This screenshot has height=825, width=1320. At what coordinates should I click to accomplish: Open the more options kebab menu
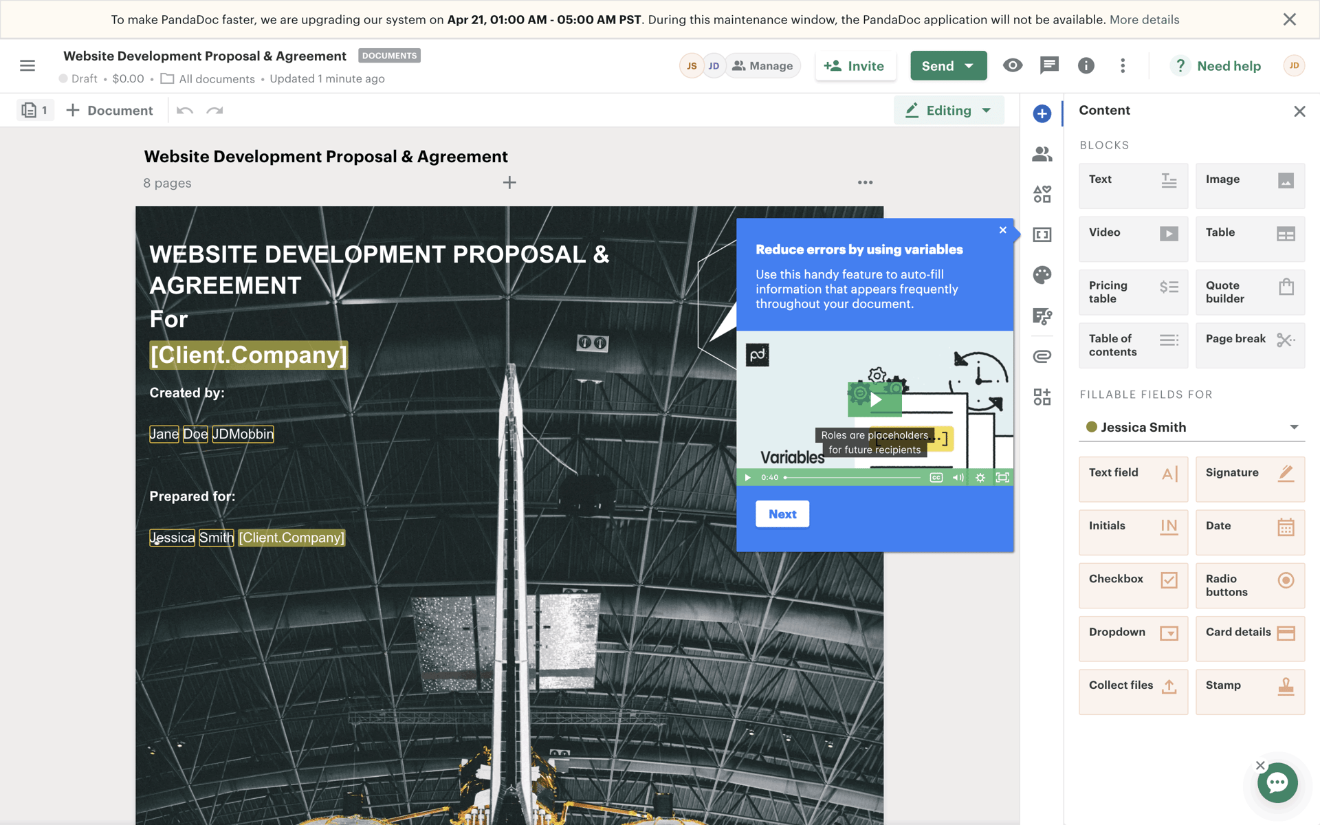[x=1123, y=65]
